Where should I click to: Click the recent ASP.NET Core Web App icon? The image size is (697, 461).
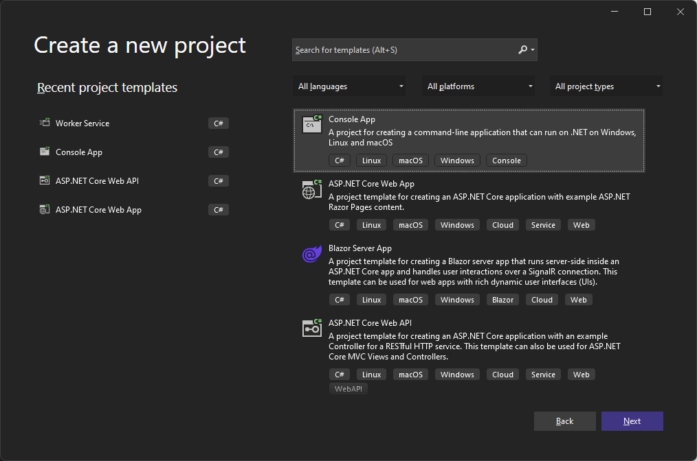tap(45, 210)
